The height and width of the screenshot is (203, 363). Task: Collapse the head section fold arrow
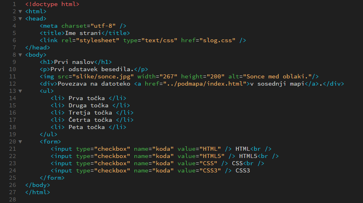21,18
